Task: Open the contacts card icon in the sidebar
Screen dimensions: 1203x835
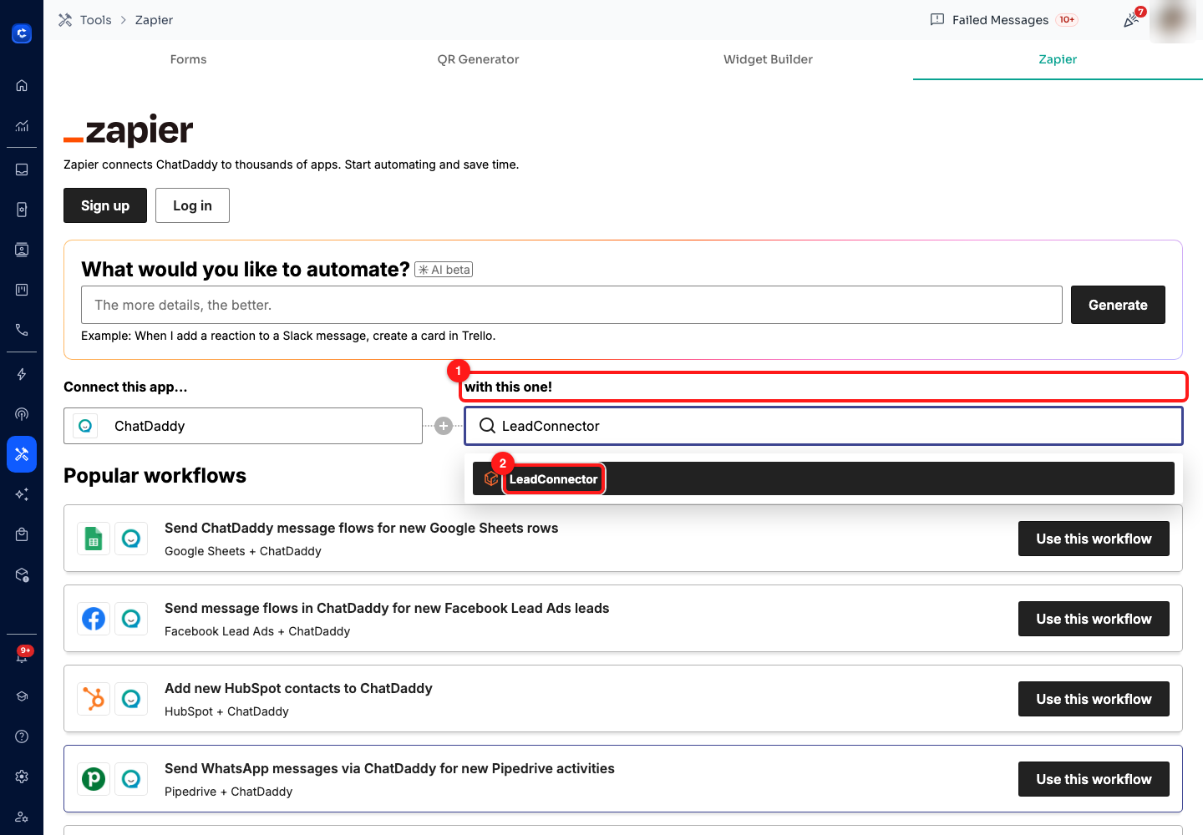Action: [x=22, y=250]
